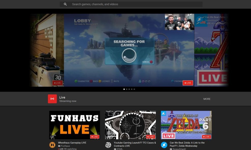The width and height of the screenshot is (251, 150).
Task: Click the STAR_ channel avatar icon
Action: point(108,145)
